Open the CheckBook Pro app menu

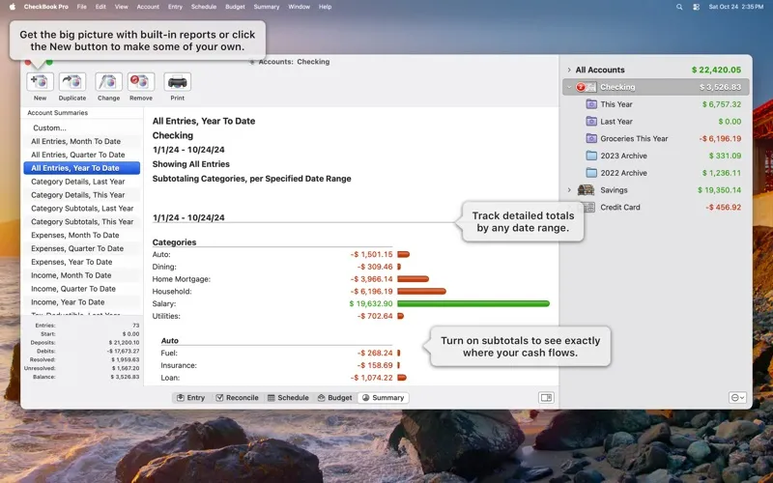pyautogui.click(x=45, y=7)
